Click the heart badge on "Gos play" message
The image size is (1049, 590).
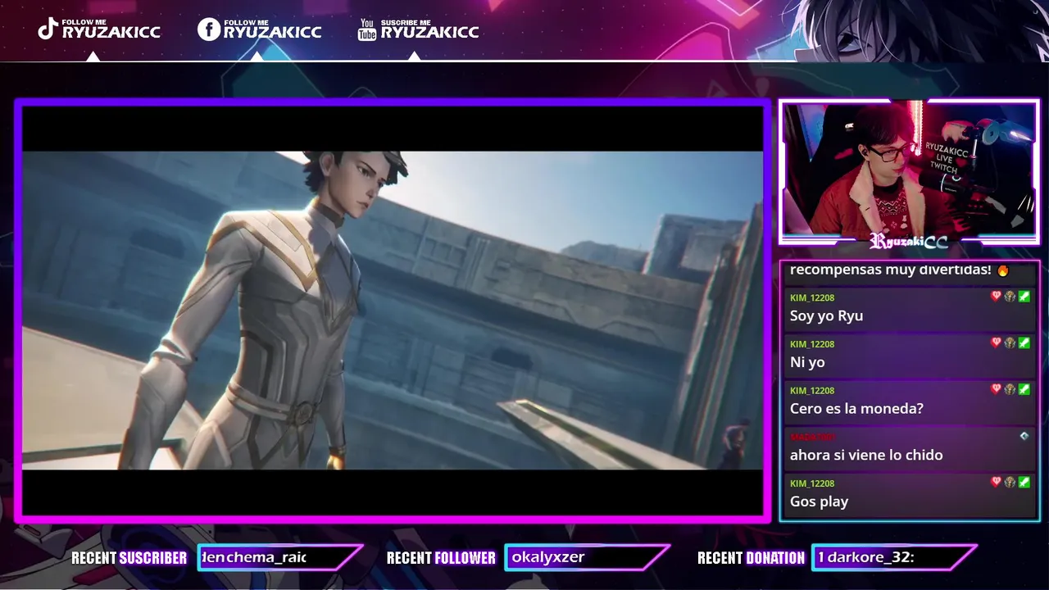997,483
